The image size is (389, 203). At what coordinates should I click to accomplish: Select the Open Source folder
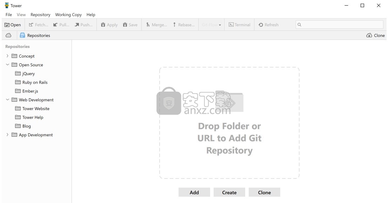point(27,65)
